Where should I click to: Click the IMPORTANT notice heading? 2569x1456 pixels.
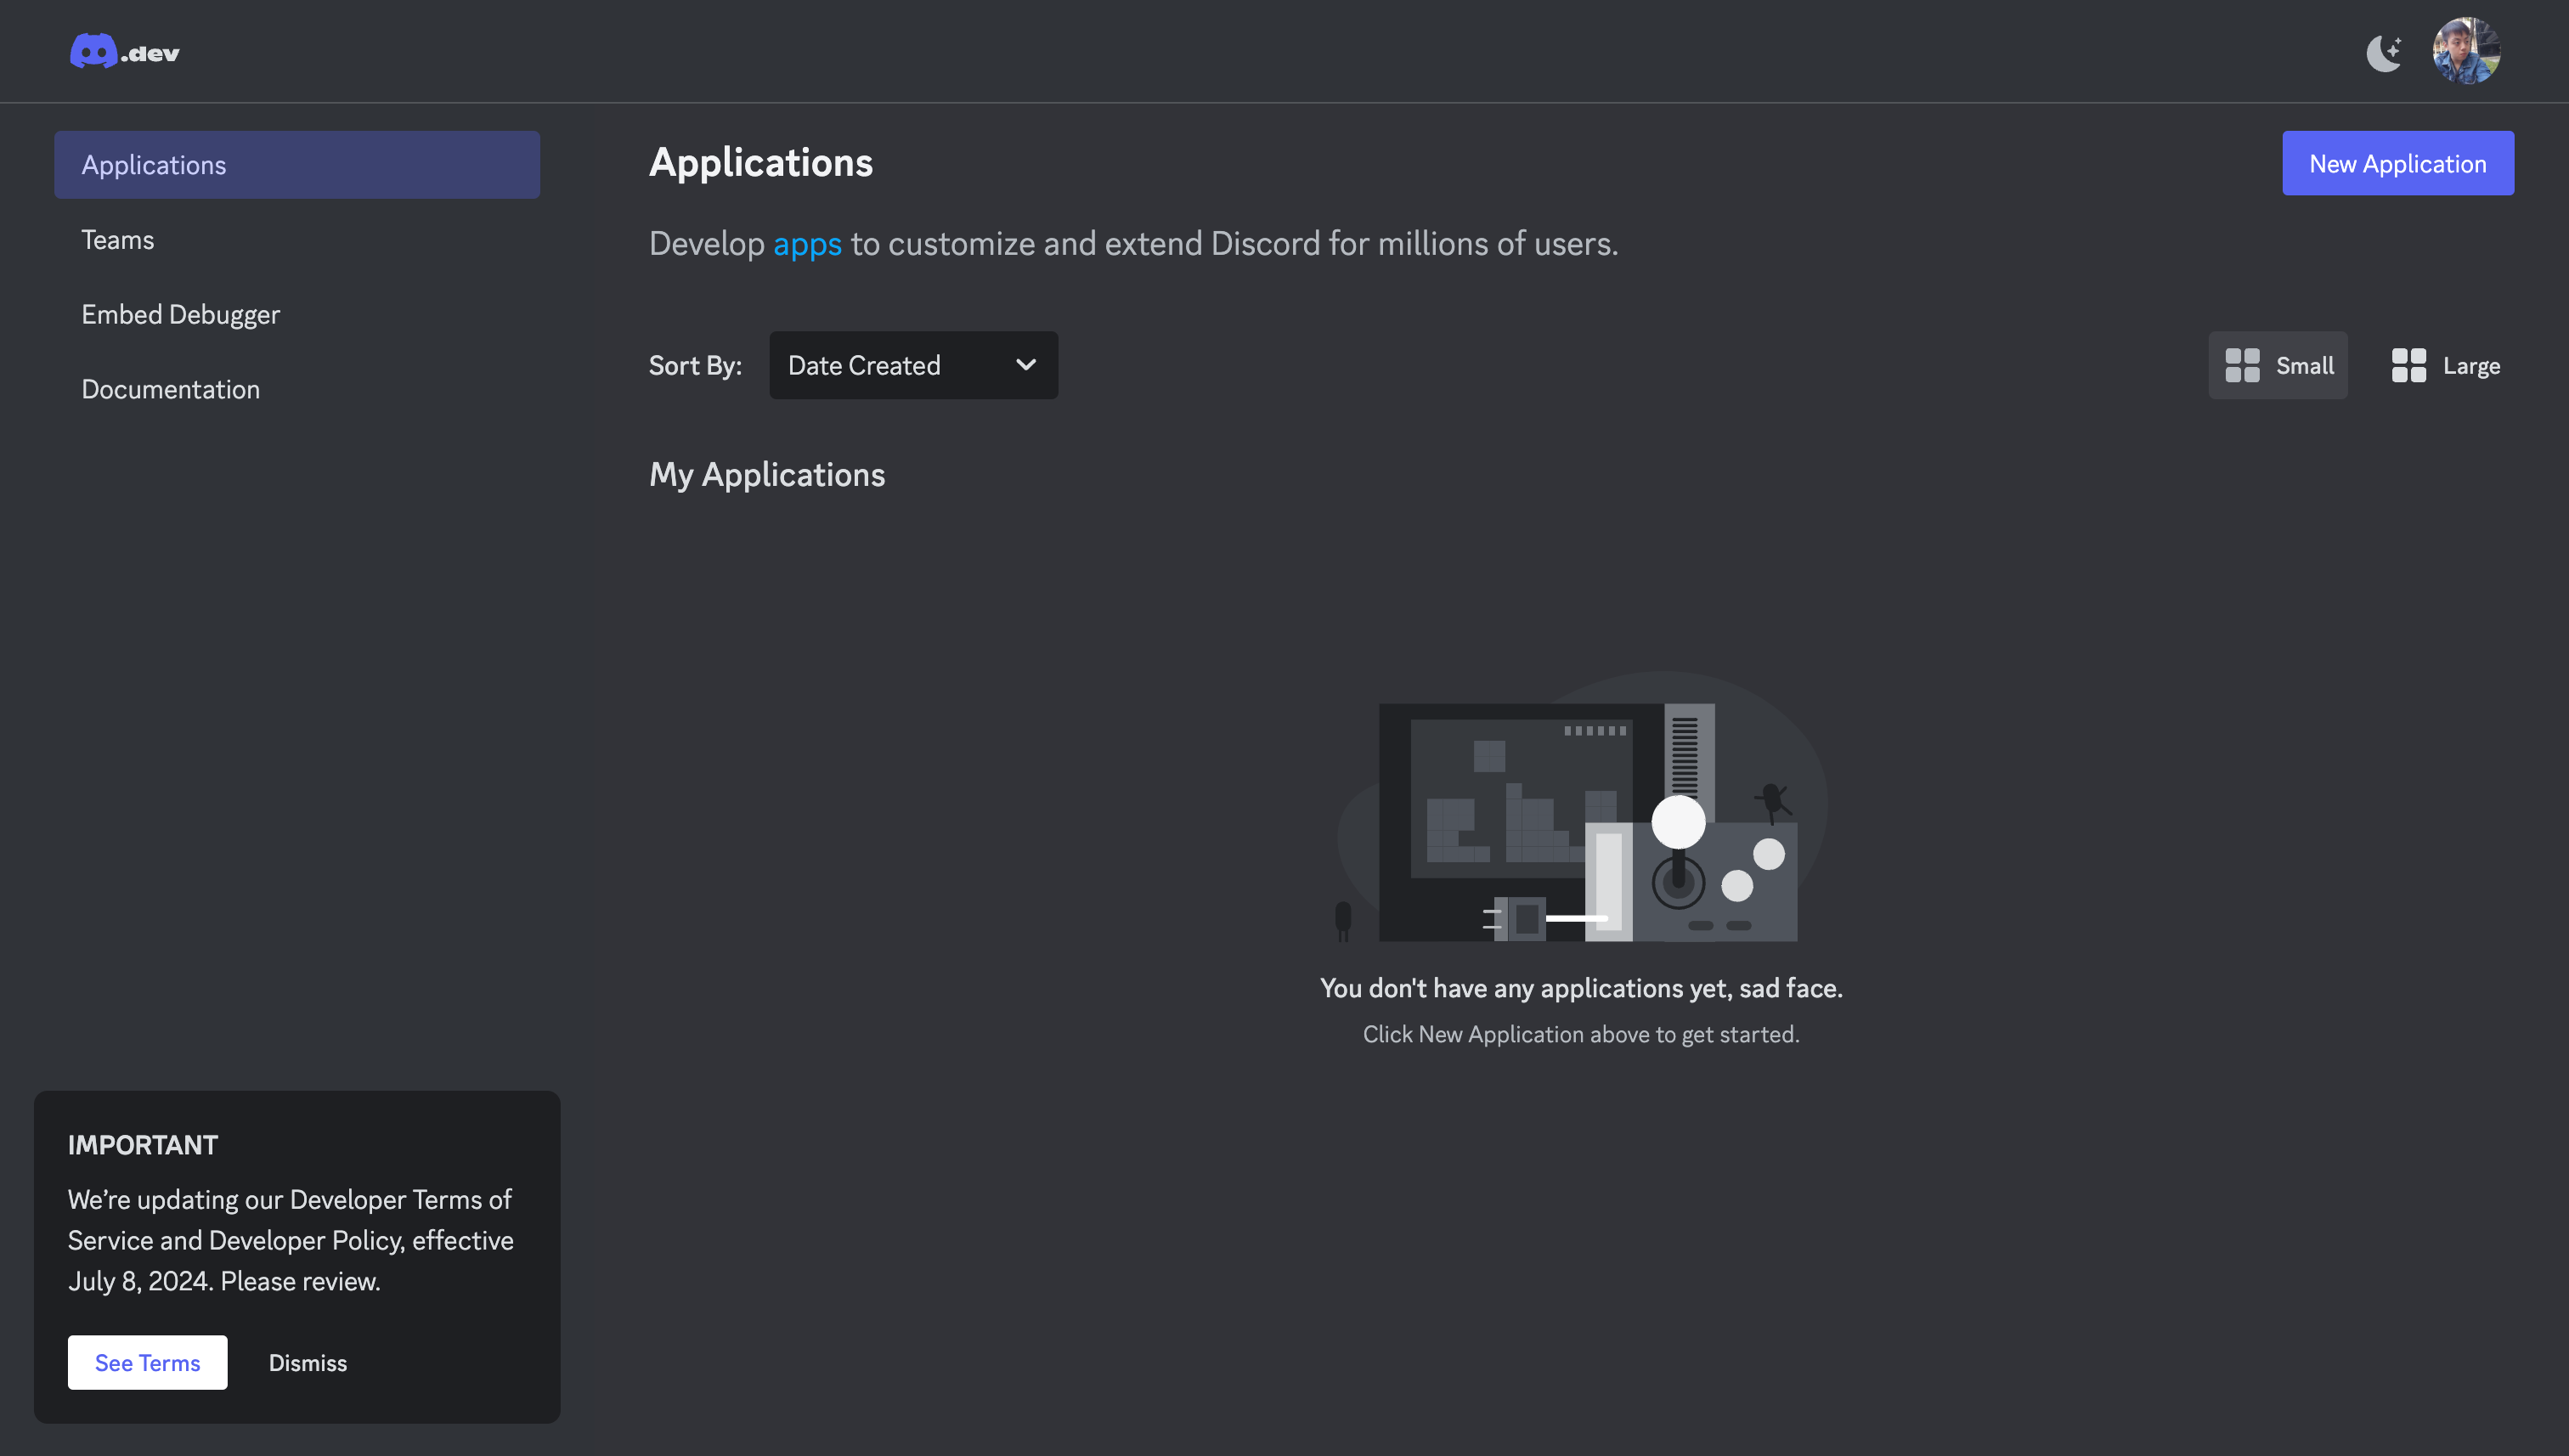click(143, 1145)
